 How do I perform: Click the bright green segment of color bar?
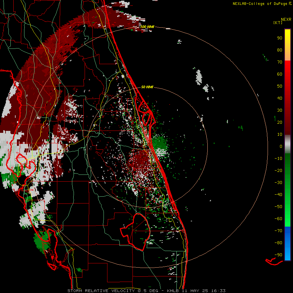tap(287, 209)
